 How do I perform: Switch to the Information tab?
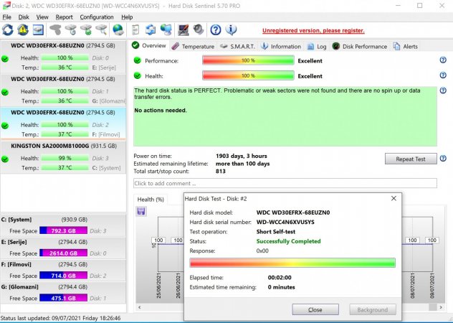281,47
